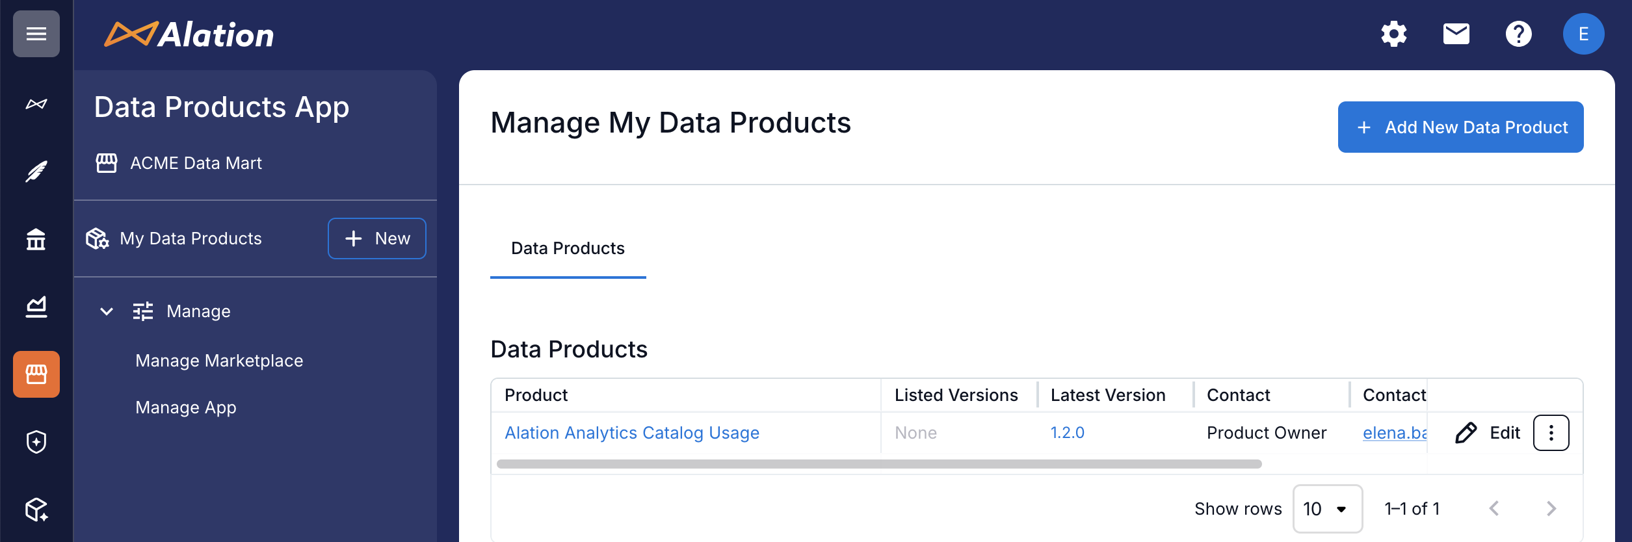This screenshot has width=1632, height=542.
Task: Open the hamburger navigation menu
Action: coord(36,34)
